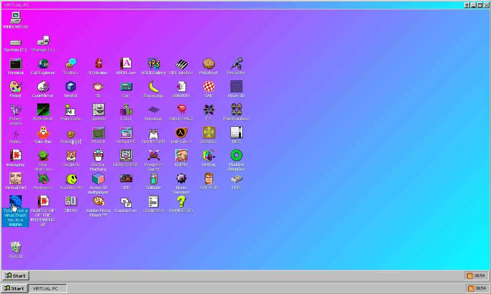Launch the ANSI Love icon
The image size is (491, 294).
126,64
